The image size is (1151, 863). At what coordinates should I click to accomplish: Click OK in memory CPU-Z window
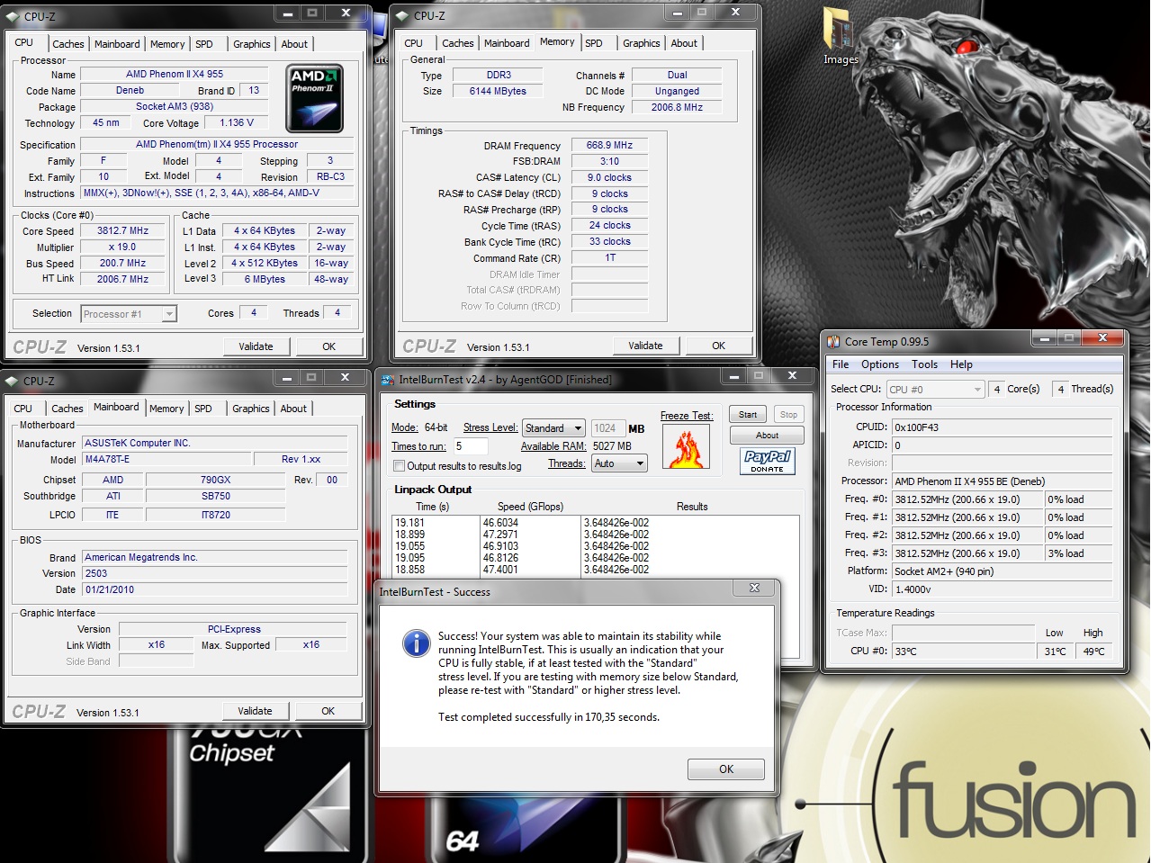click(719, 346)
